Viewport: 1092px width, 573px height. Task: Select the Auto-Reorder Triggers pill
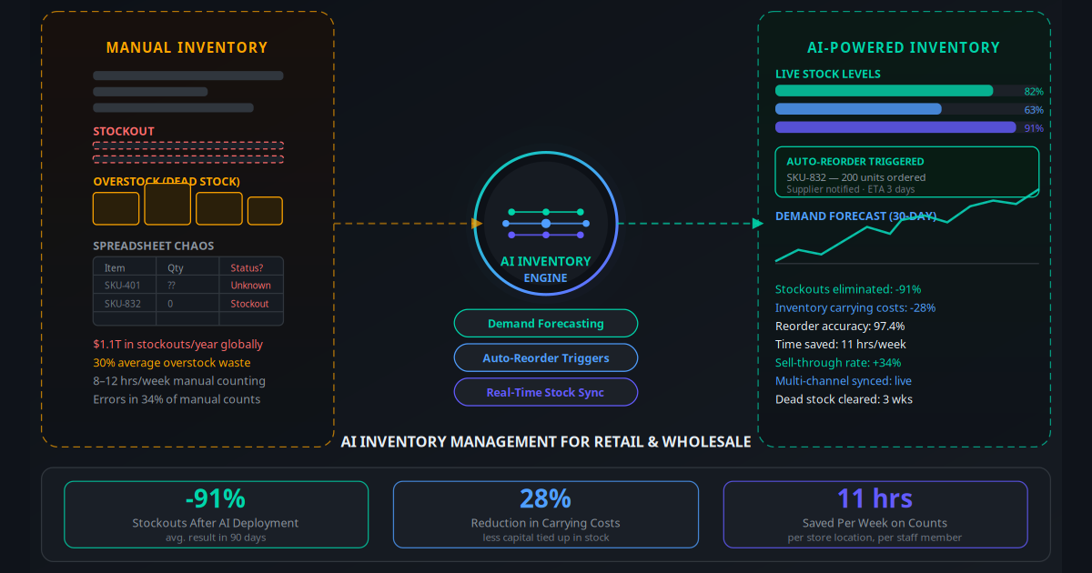coord(546,358)
